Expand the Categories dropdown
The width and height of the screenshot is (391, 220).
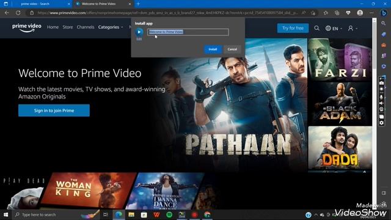coord(111,27)
